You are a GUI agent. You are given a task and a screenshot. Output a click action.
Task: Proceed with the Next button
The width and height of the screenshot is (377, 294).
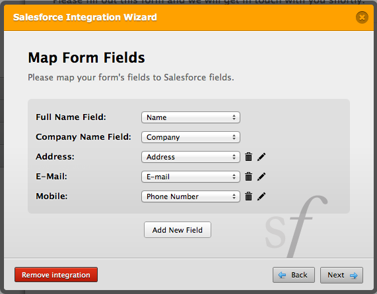coord(341,275)
